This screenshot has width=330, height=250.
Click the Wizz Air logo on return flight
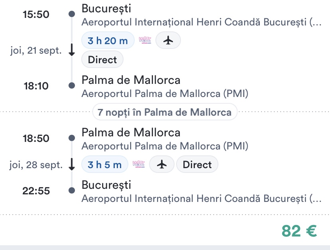[x=139, y=165]
